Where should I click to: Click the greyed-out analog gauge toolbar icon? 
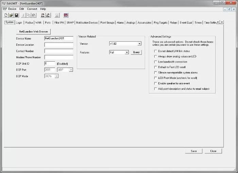point(57,15)
